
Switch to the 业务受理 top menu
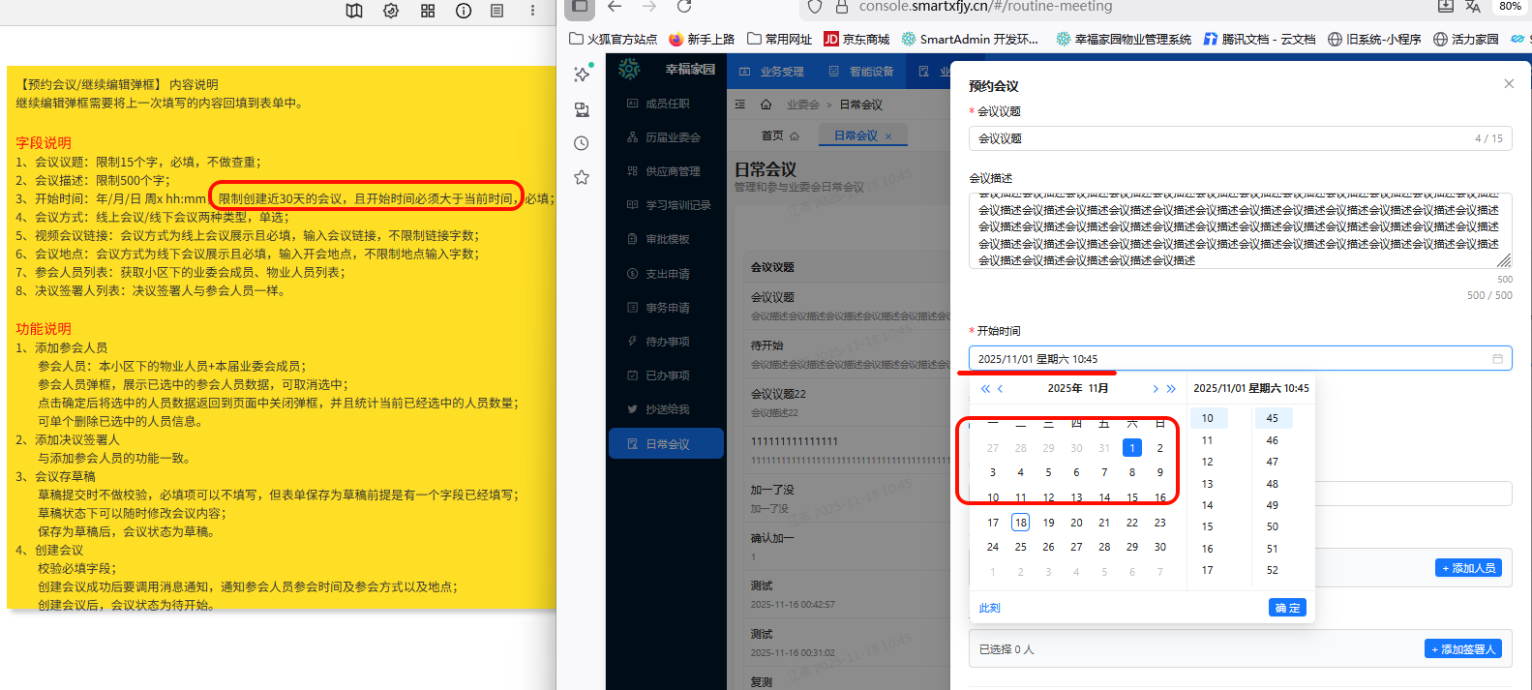[x=771, y=72]
